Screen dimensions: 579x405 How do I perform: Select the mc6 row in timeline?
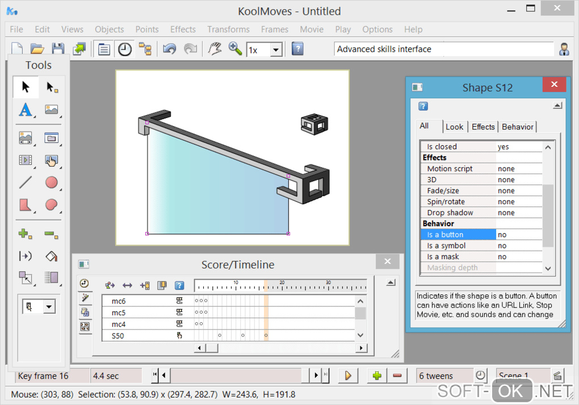tap(228, 301)
